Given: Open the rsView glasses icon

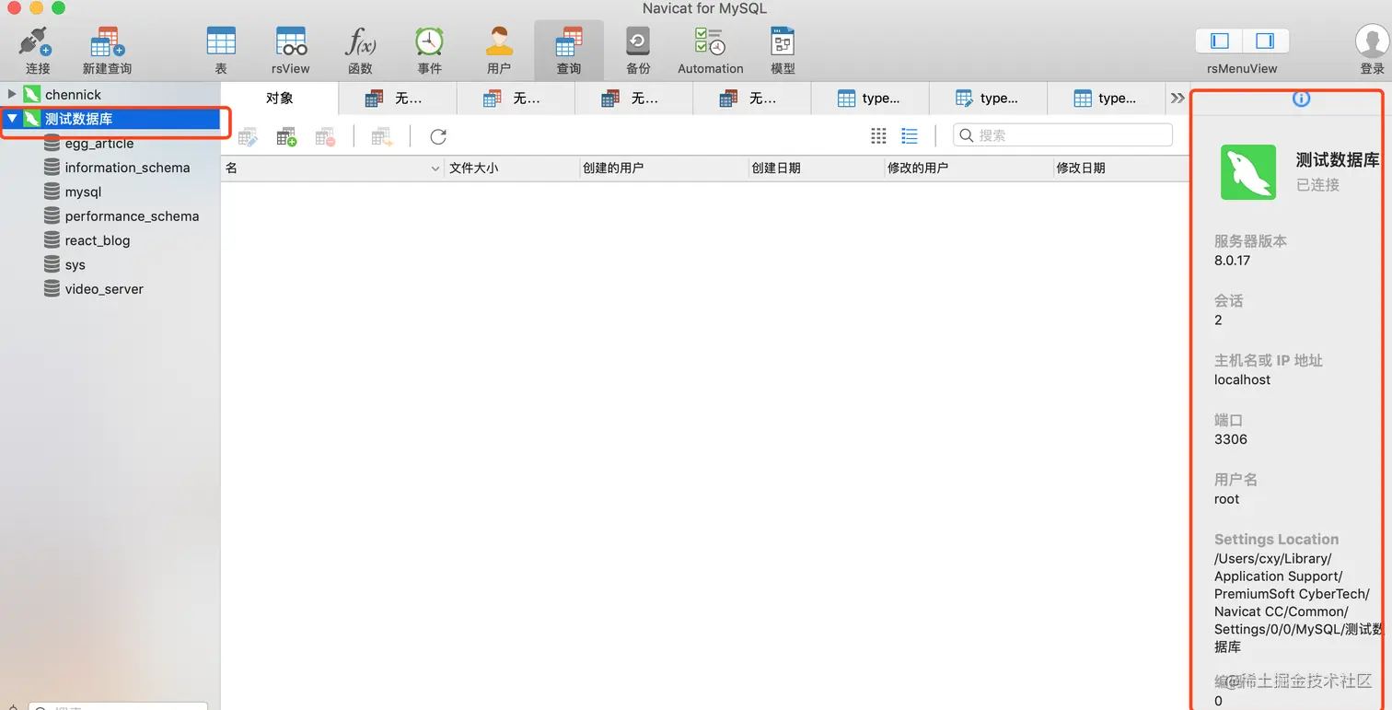Looking at the screenshot, I should [291, 42].
